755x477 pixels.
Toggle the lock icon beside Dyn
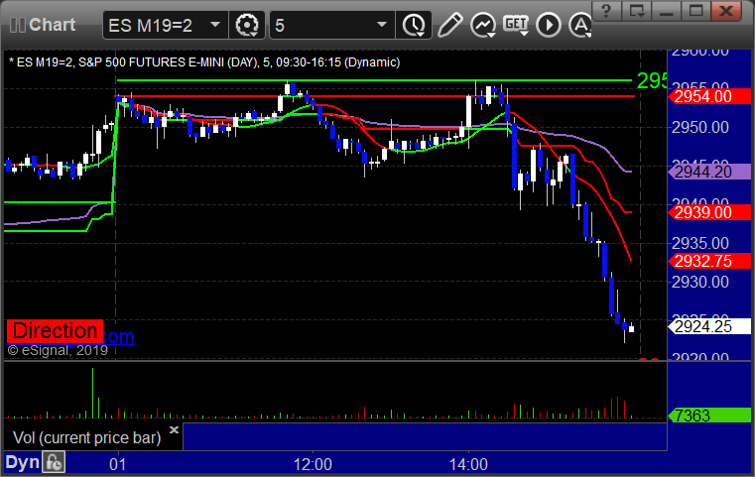click(54, 462)
